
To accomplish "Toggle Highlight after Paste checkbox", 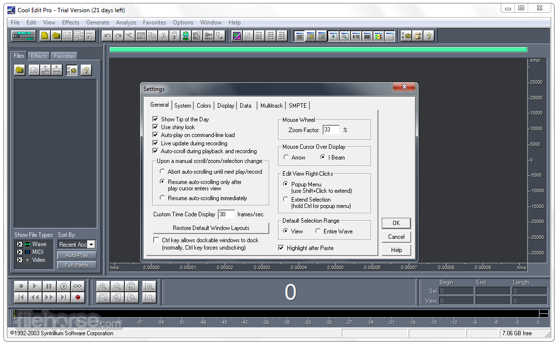I will (x=281, y=248).
